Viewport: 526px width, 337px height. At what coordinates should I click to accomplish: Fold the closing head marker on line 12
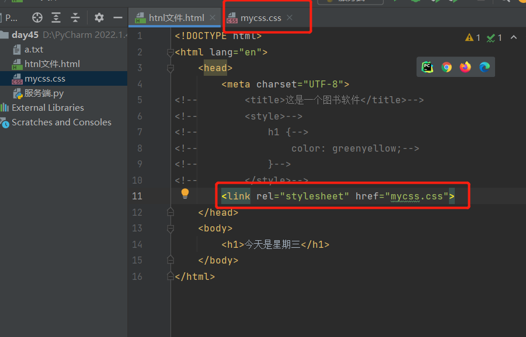(x=170, y=212)
